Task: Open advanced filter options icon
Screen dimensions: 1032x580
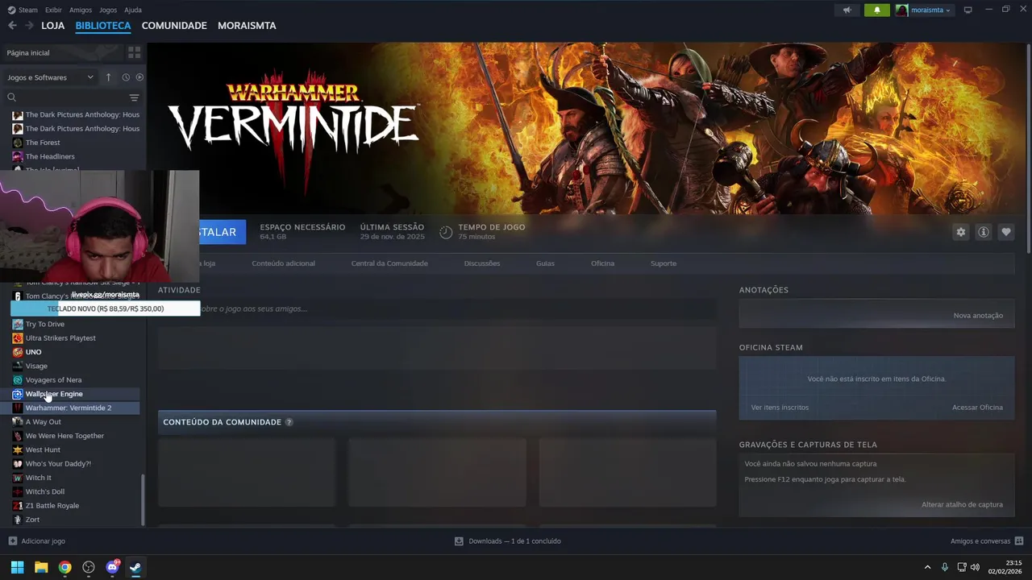Action: coord(134,97)
